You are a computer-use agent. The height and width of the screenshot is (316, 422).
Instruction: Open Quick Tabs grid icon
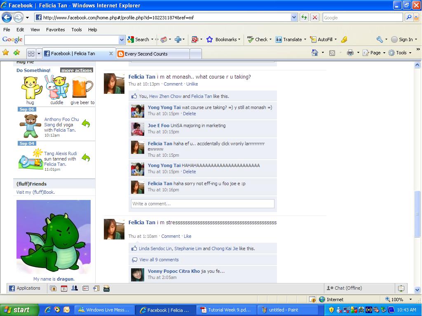click(31, 53)
